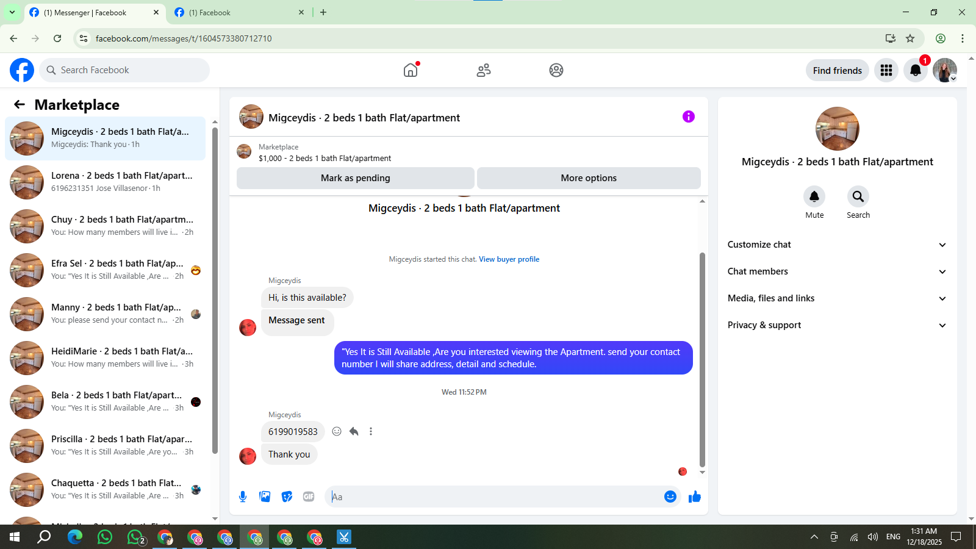
Task: Open the Friends icon in top navigation
Action: click(x=484, y=70)
